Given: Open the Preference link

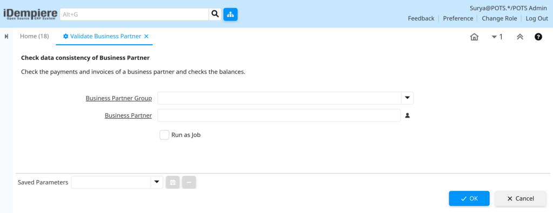Looking at the screenshot, I should (x=458, y=19).
